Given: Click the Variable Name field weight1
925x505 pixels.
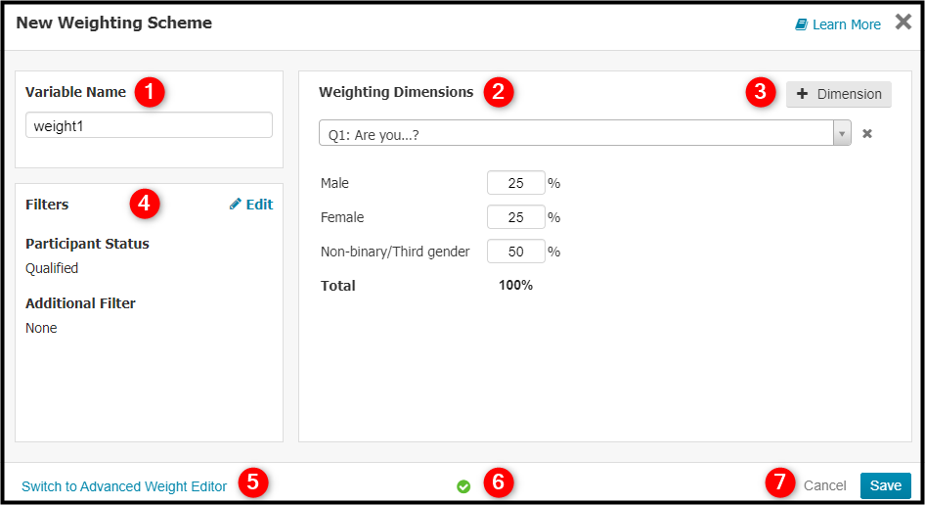Looking at the screenshot, I should tap(149, 125).
